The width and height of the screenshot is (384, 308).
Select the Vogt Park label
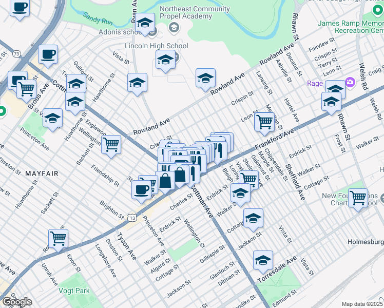[x=74, y=291]
